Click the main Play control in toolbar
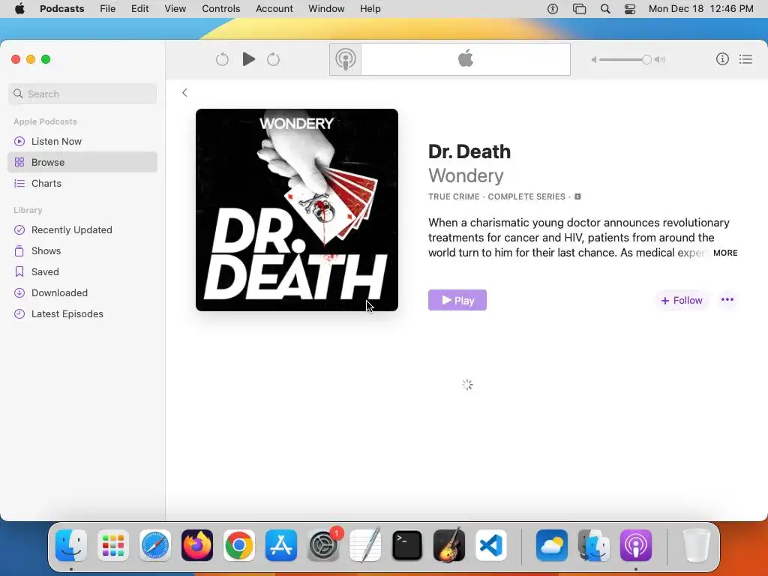 tap(249, 59)
